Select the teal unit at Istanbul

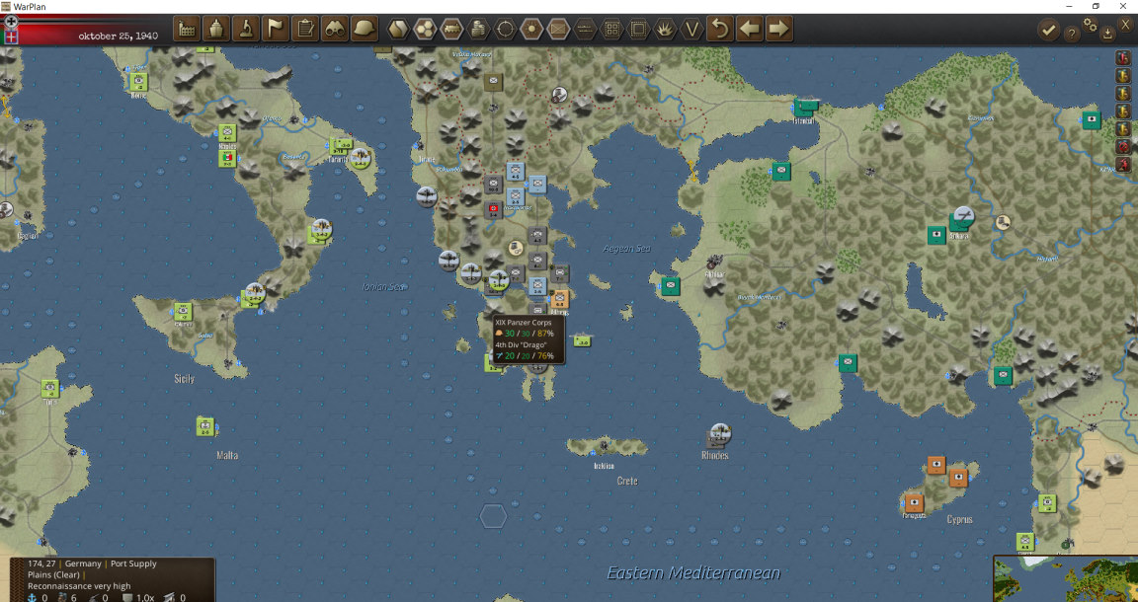(804, 109)
